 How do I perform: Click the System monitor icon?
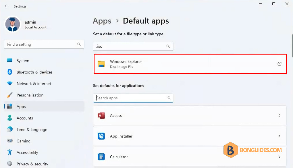(10, 60)
